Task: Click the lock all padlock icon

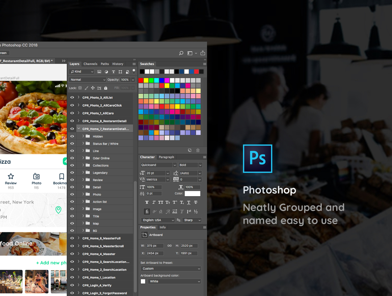Action: tap(105, 88)
